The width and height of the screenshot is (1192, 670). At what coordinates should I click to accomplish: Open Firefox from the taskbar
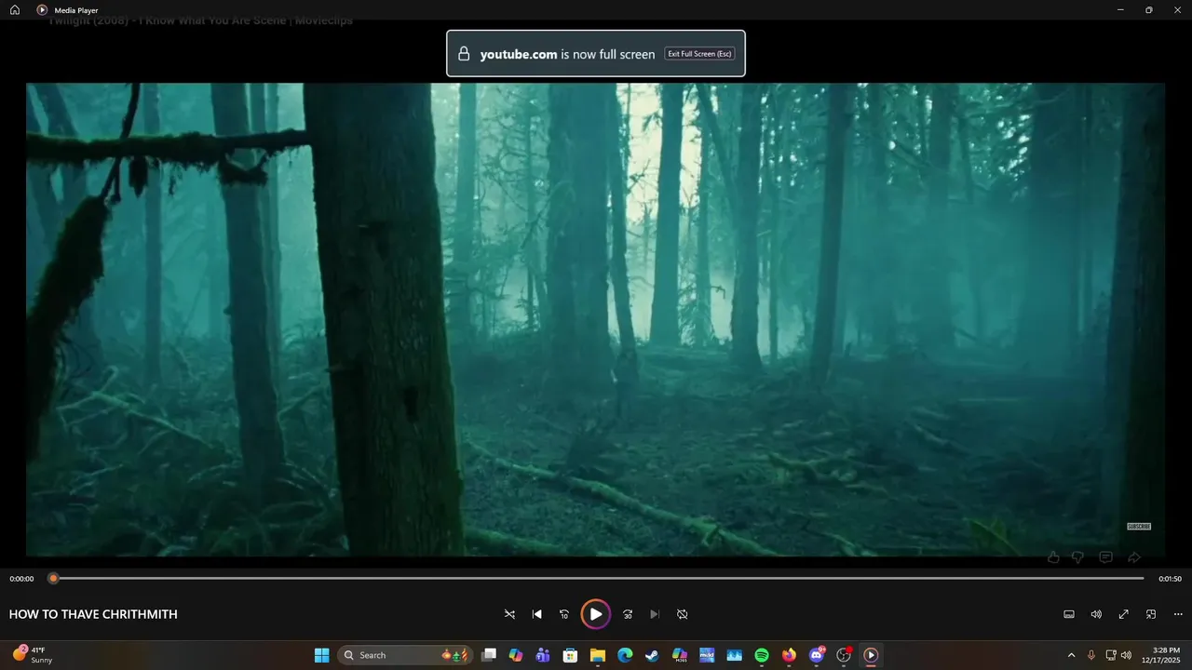(x=789, y=655)
